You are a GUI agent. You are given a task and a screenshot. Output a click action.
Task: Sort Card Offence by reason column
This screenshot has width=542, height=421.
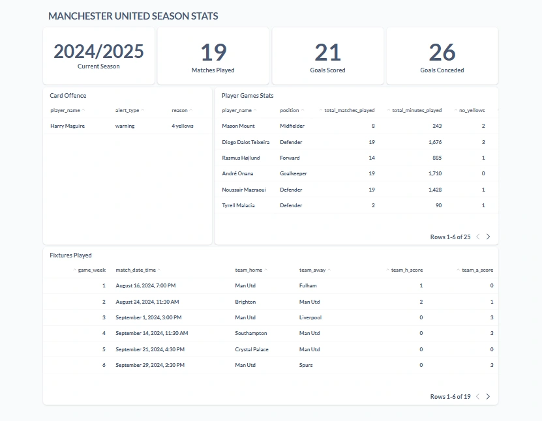point(182,110)
